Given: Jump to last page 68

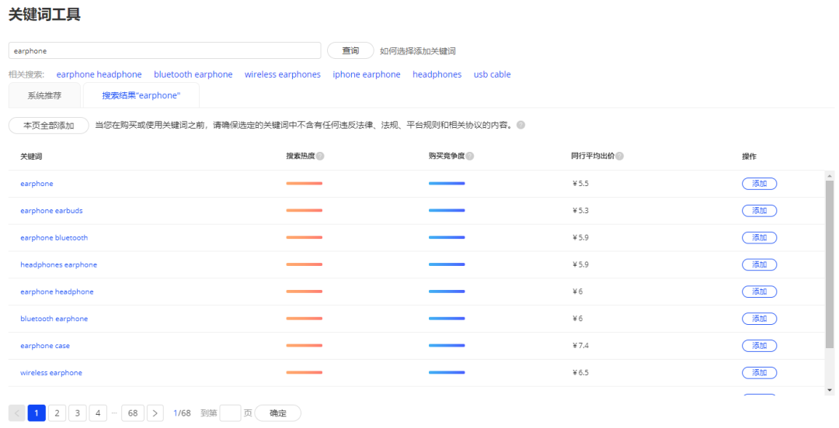Looking at the screenshot, I should point(133,413).
